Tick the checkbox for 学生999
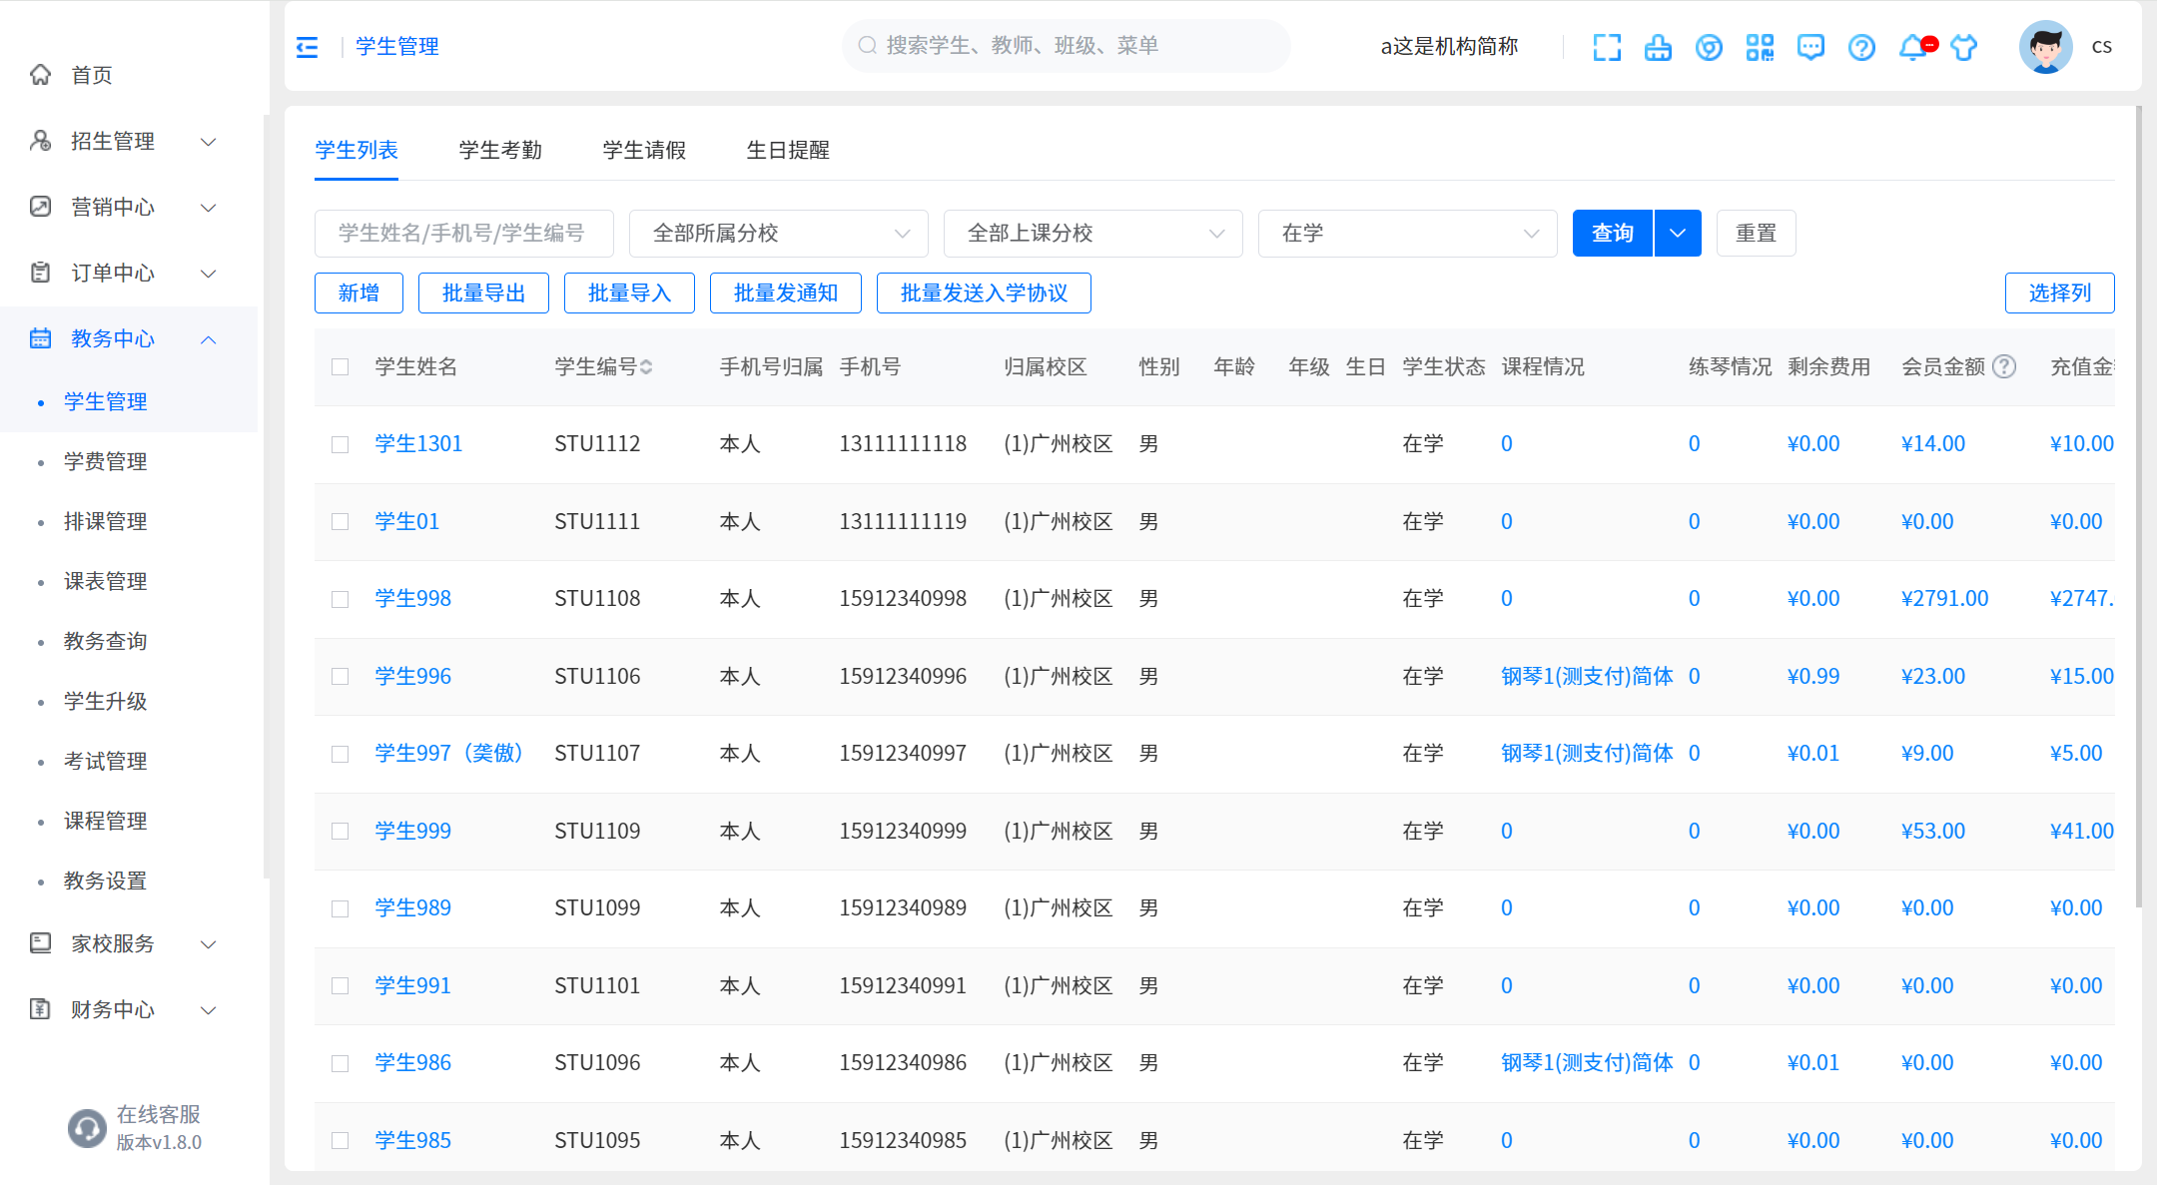Viewport: 2157px width, 1185px height. [341, 831]
